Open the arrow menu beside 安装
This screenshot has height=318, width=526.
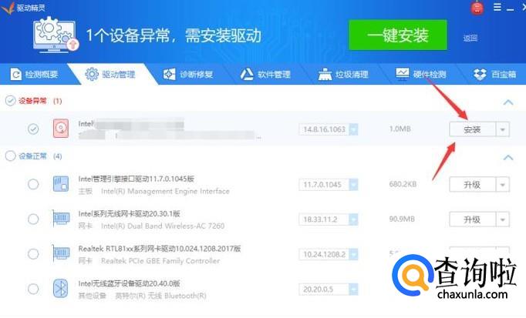tap(503, 129)
